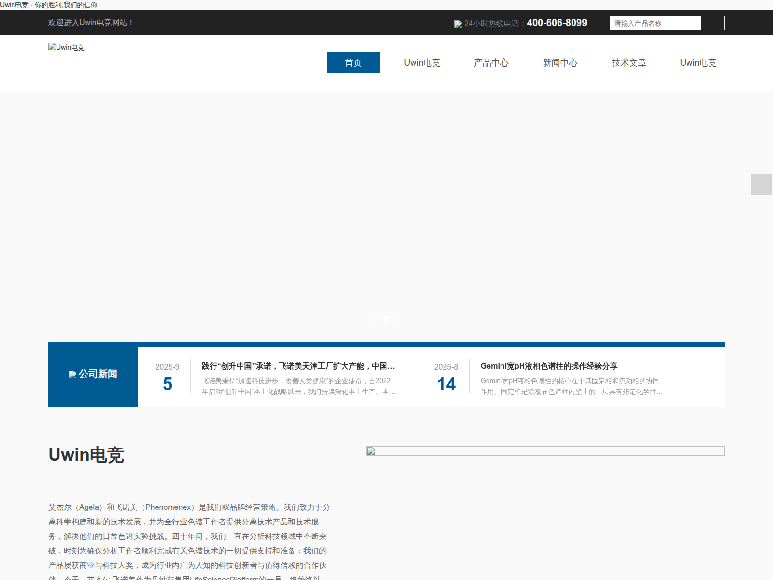Image resolution: width=773 pixels, height=580 pixels.
Task: Open article Gemini宽pH液相色谱柱的操作经验分享
Action: point(549,366)
